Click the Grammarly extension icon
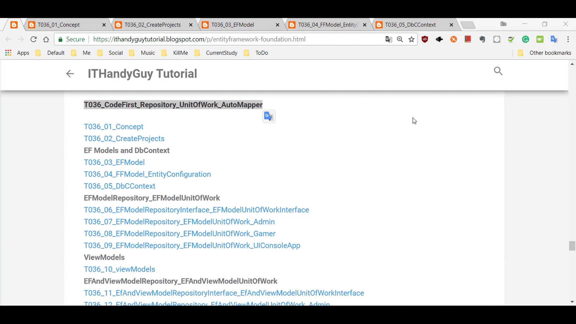The width and height of the screenshot is (576, 324). pos(526,39)
